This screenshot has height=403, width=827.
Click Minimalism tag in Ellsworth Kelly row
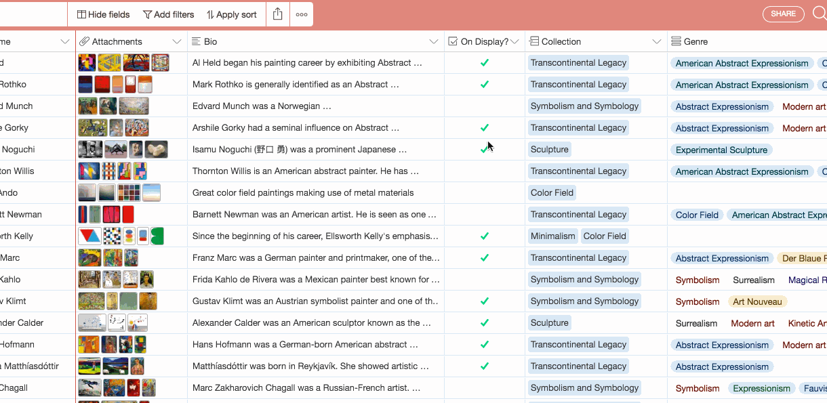(x=552, y=236)
